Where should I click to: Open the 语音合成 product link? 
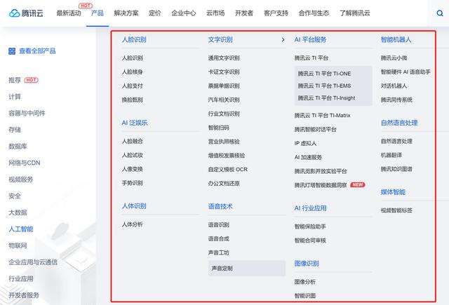click(219, 239)
